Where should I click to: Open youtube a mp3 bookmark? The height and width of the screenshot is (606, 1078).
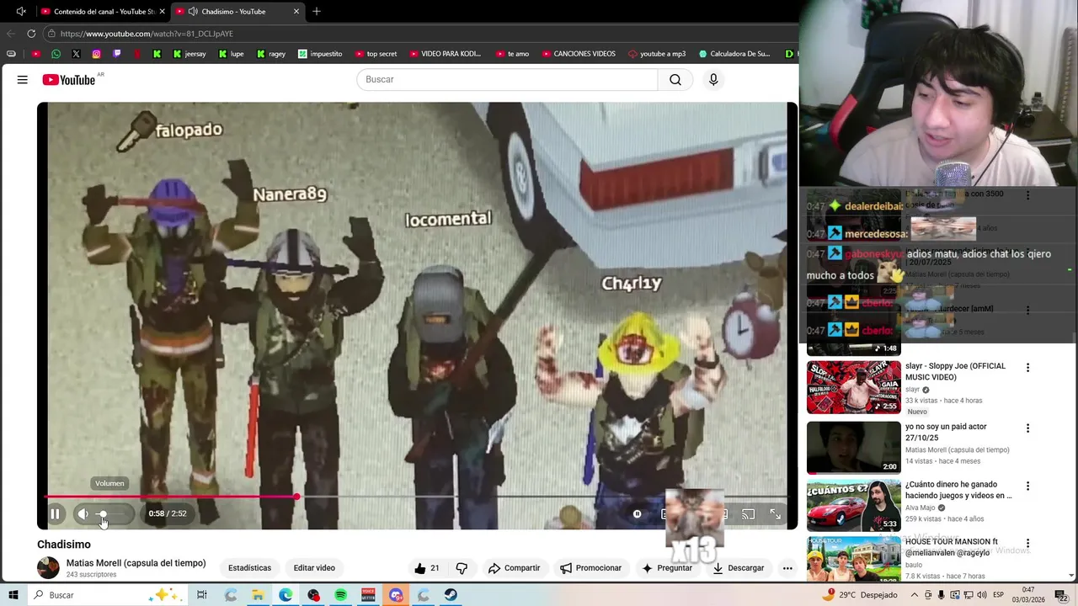[x=657, y=54]
